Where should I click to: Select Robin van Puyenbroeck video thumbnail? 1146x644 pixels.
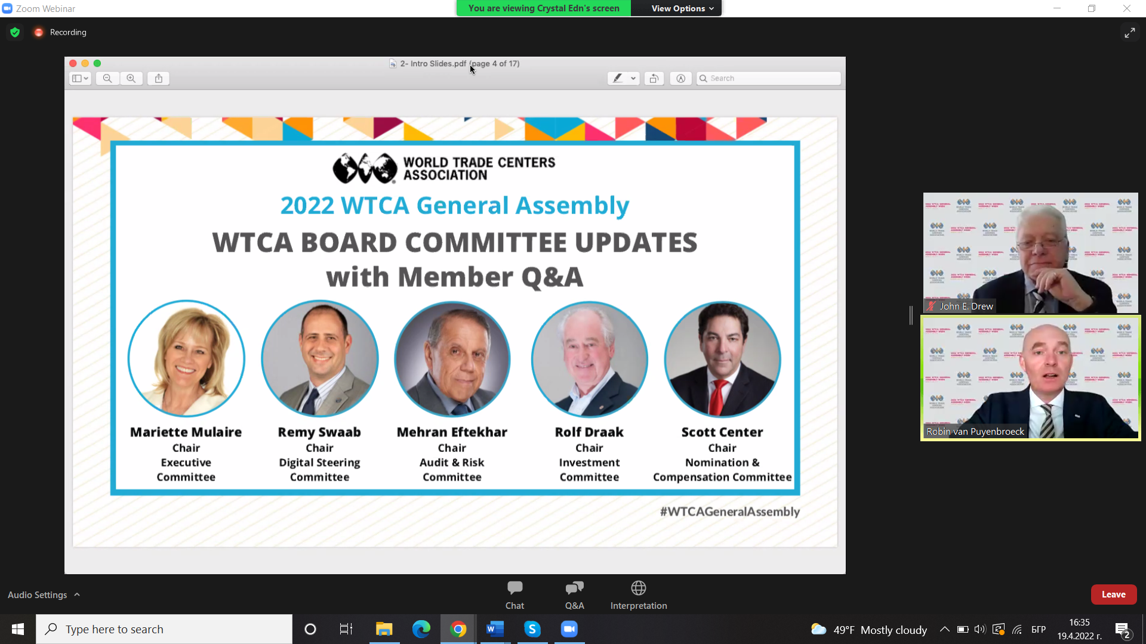click(x=1030, y=378)
